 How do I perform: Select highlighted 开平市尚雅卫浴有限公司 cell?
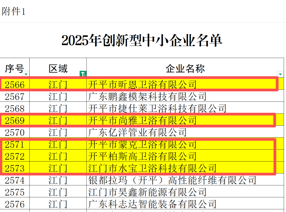pyautogui.click(x=142, y=121)
